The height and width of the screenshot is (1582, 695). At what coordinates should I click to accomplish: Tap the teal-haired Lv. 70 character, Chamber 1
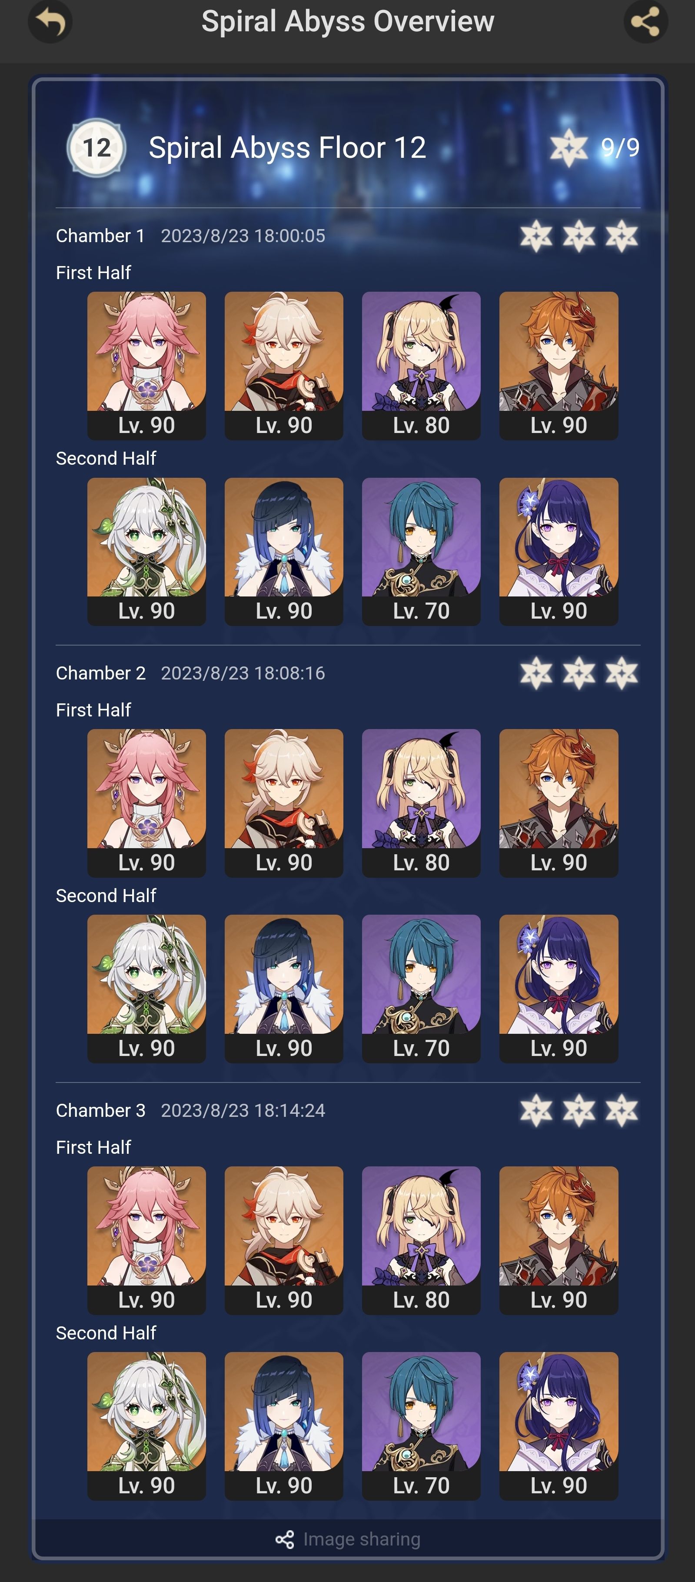coord(421,552)
